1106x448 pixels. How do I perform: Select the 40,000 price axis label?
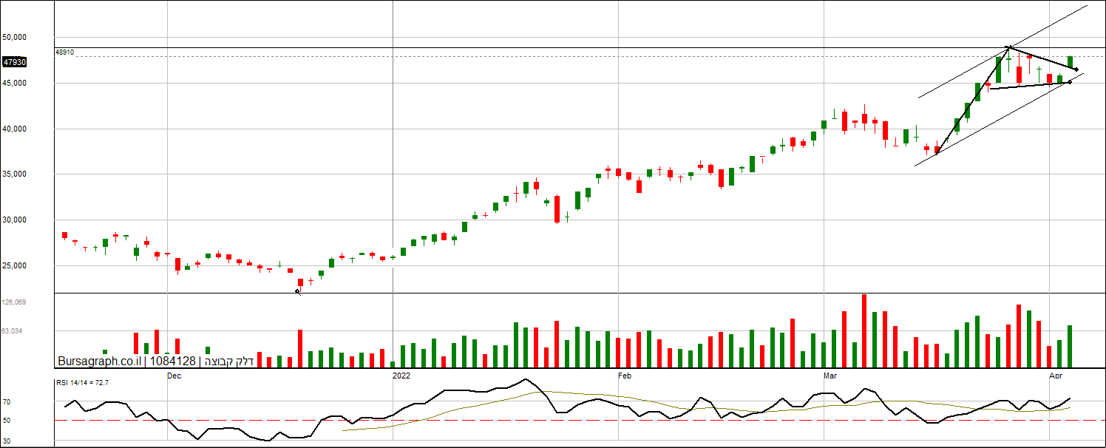pos(15,129)
